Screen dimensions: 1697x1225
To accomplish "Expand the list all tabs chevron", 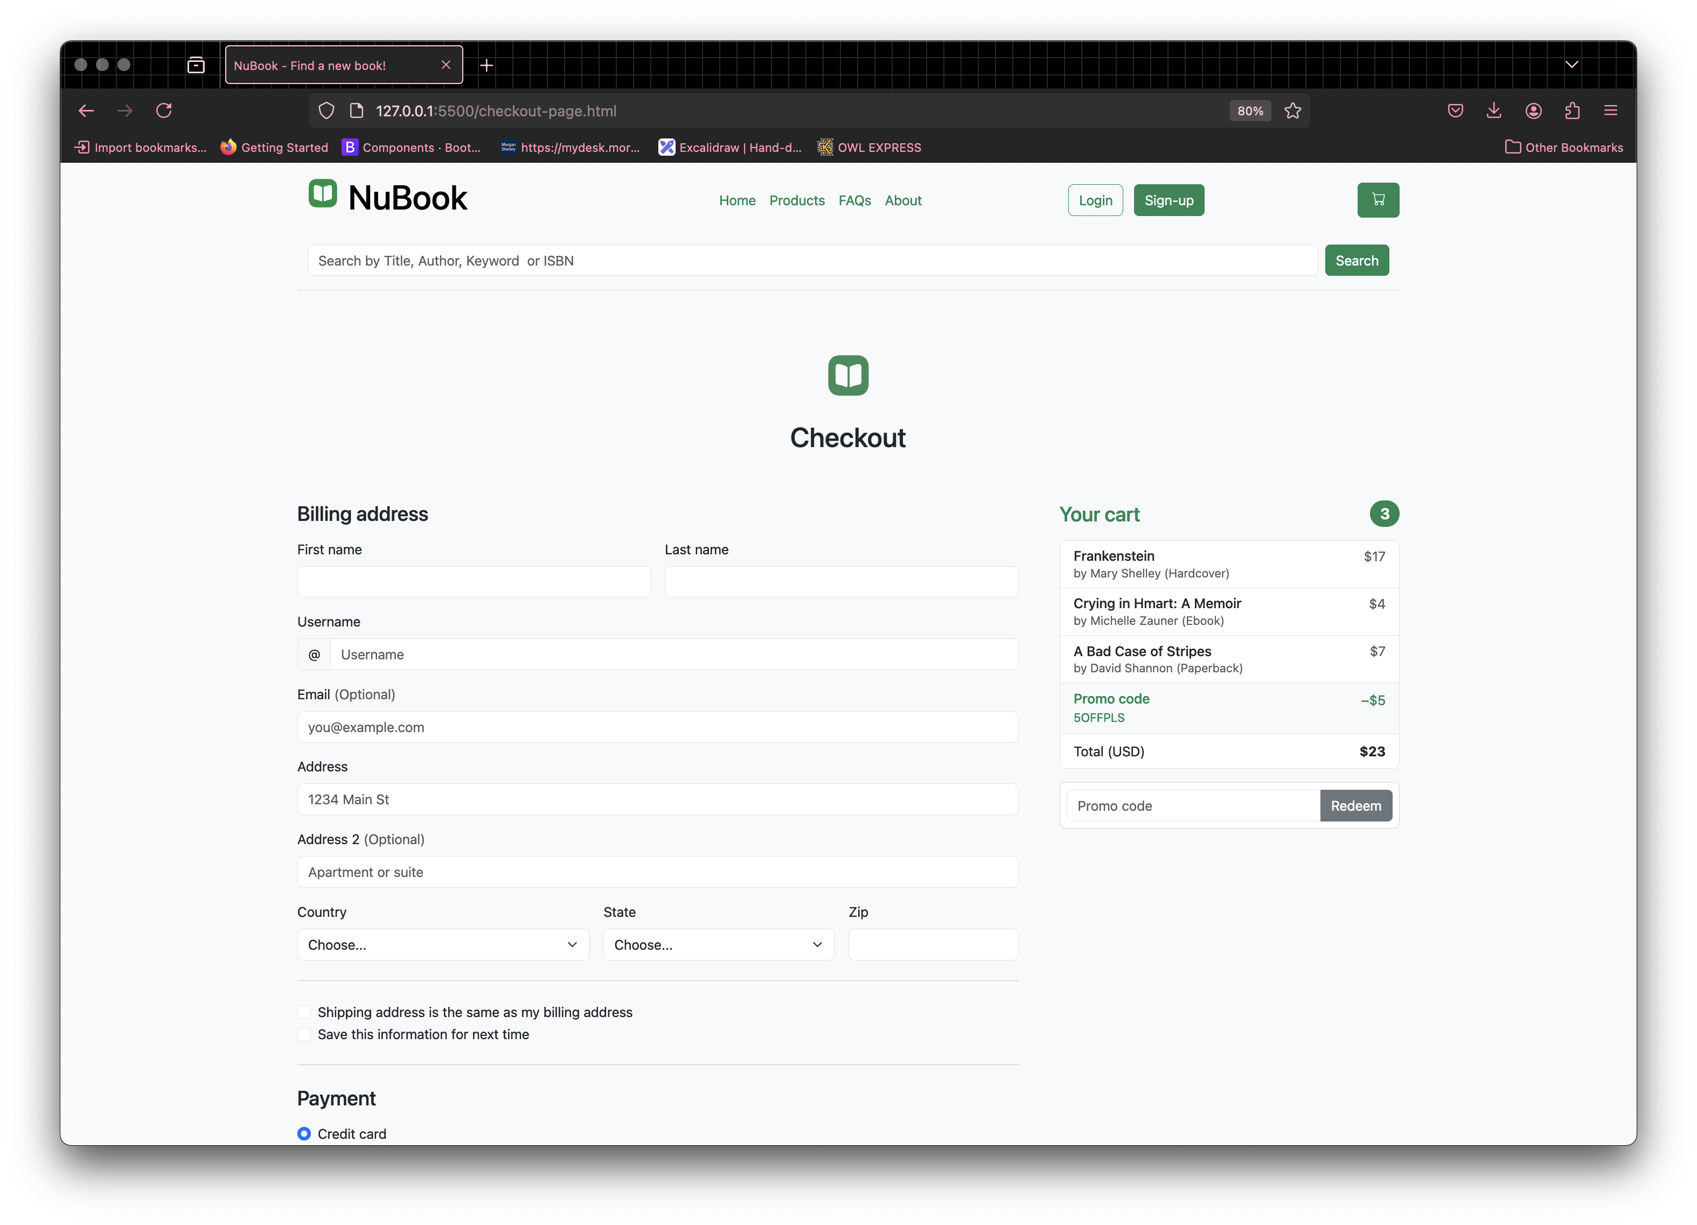I will coord(1571,65).
